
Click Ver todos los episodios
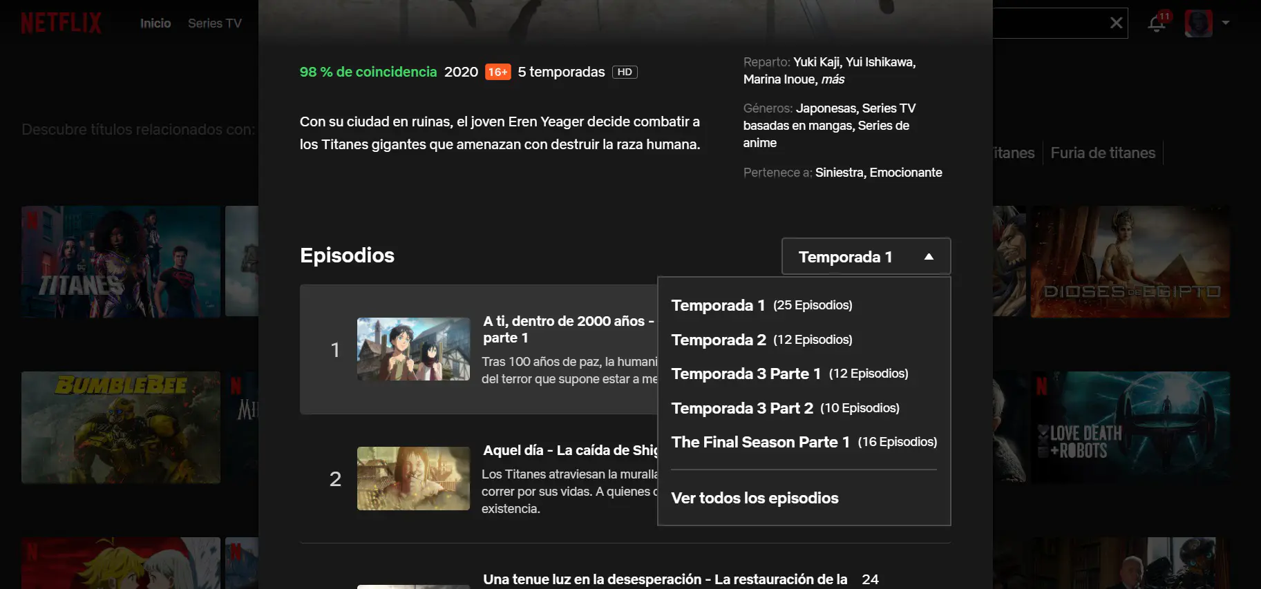click(x=755, y=498)
